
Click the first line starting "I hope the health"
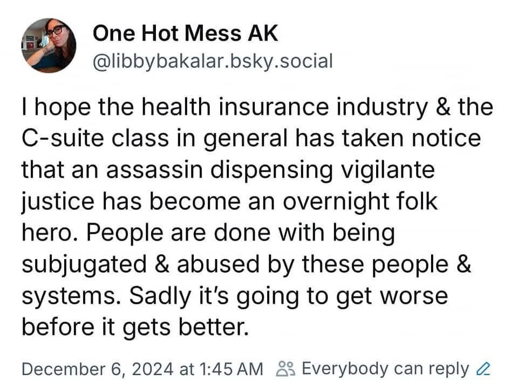257,108
